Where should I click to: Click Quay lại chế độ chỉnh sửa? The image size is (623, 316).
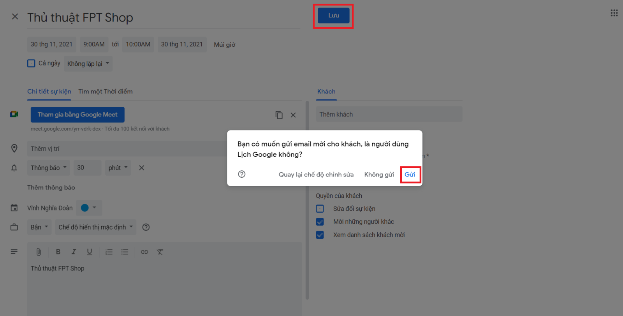click(x=316, y=175)
